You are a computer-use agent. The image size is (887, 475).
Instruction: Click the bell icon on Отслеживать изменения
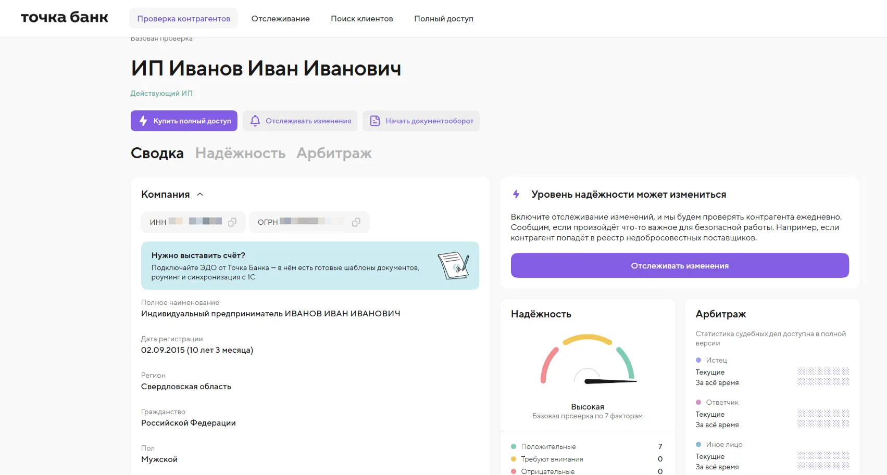(x=255, y=121)
